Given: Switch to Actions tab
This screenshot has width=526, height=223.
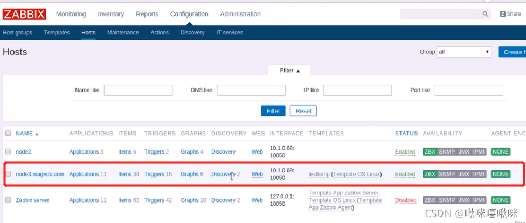Looking at the screenshot, I should coord(160,32).
